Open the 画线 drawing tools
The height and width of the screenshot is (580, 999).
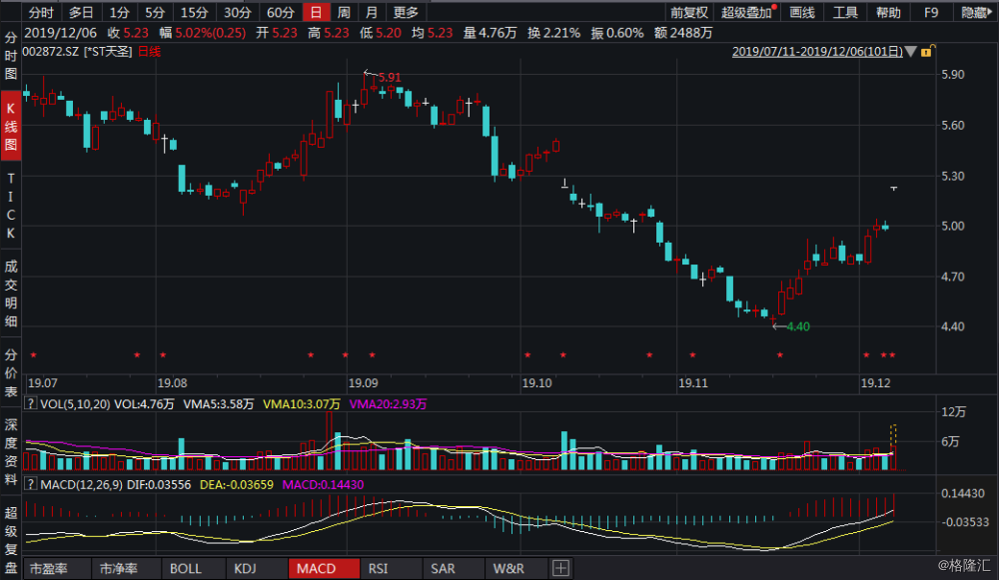click(x=802, y=13)
